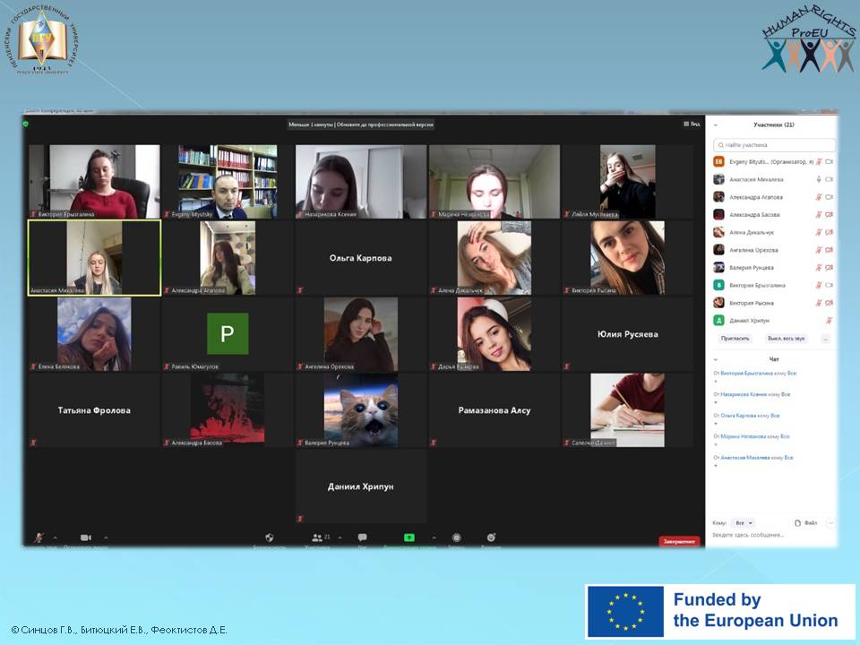Expand the arrow next to Share Screen
Viewport: 860px width, 645px height.
click(434, 537)
